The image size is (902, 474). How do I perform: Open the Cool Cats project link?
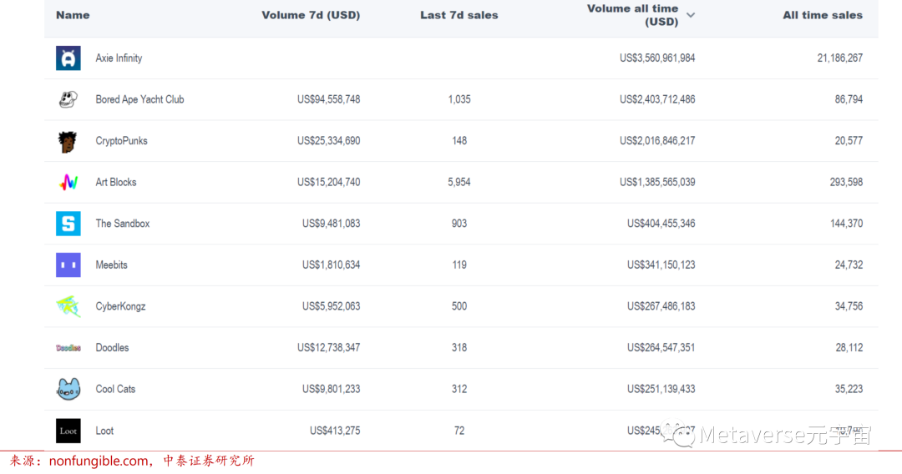[115, 389]
